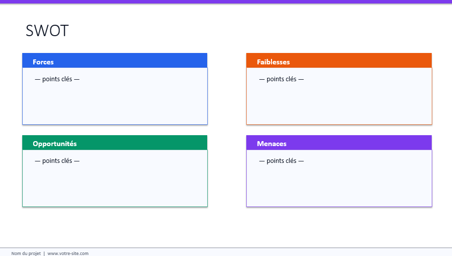The image size is (452, 256).
Task: Click empty space inside the Menaces content box
Action: pos(339,186)
